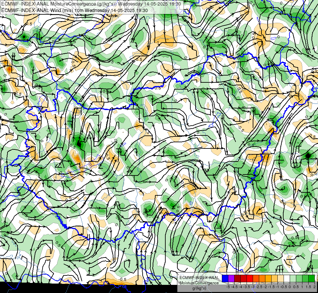Select the darkest red swatch between -4.5 and -4
This screenshot has width=318, height=293.
[237, 278]
